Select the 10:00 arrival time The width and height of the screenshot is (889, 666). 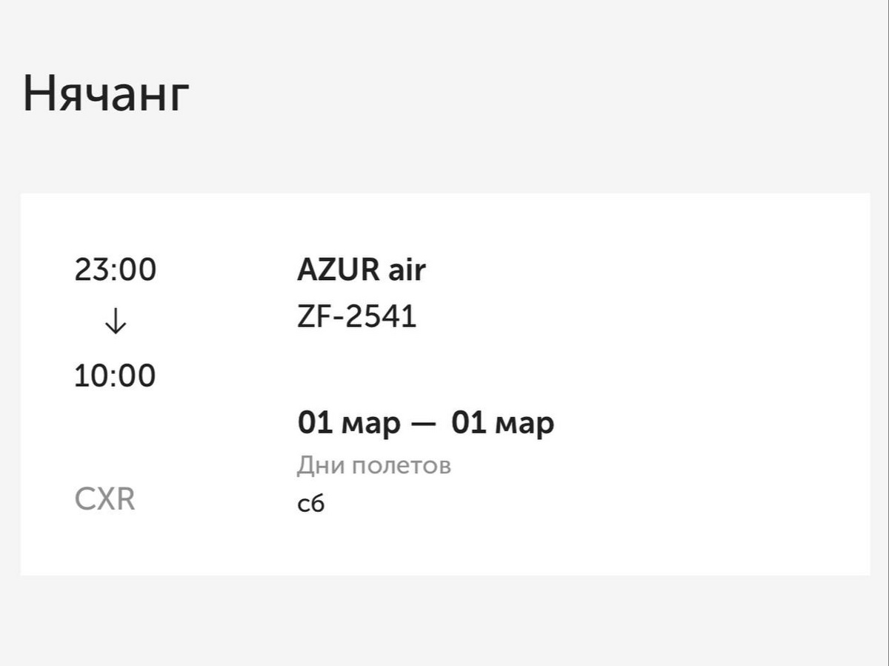[115, 376]
